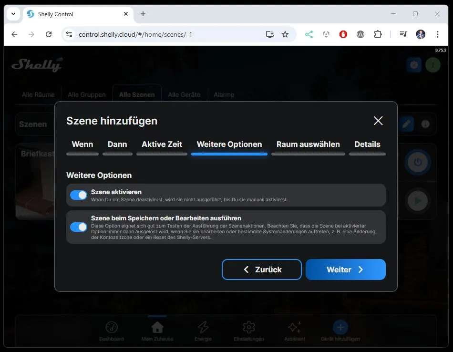Image resolution: width=453 pixels, height=352 pixels.
Task: Click the green share extension icon
Action: click(309, 34)
